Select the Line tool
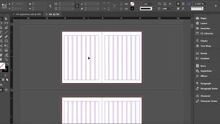The image size is (220, 124). click(x=6, y=32)
